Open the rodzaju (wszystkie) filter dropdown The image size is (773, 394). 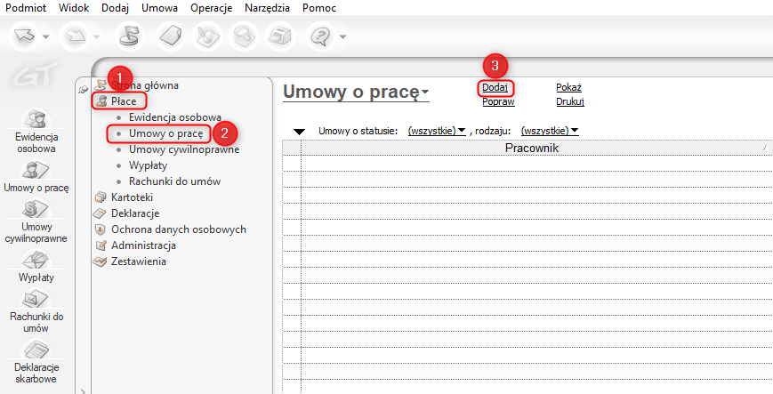point(550,131)
